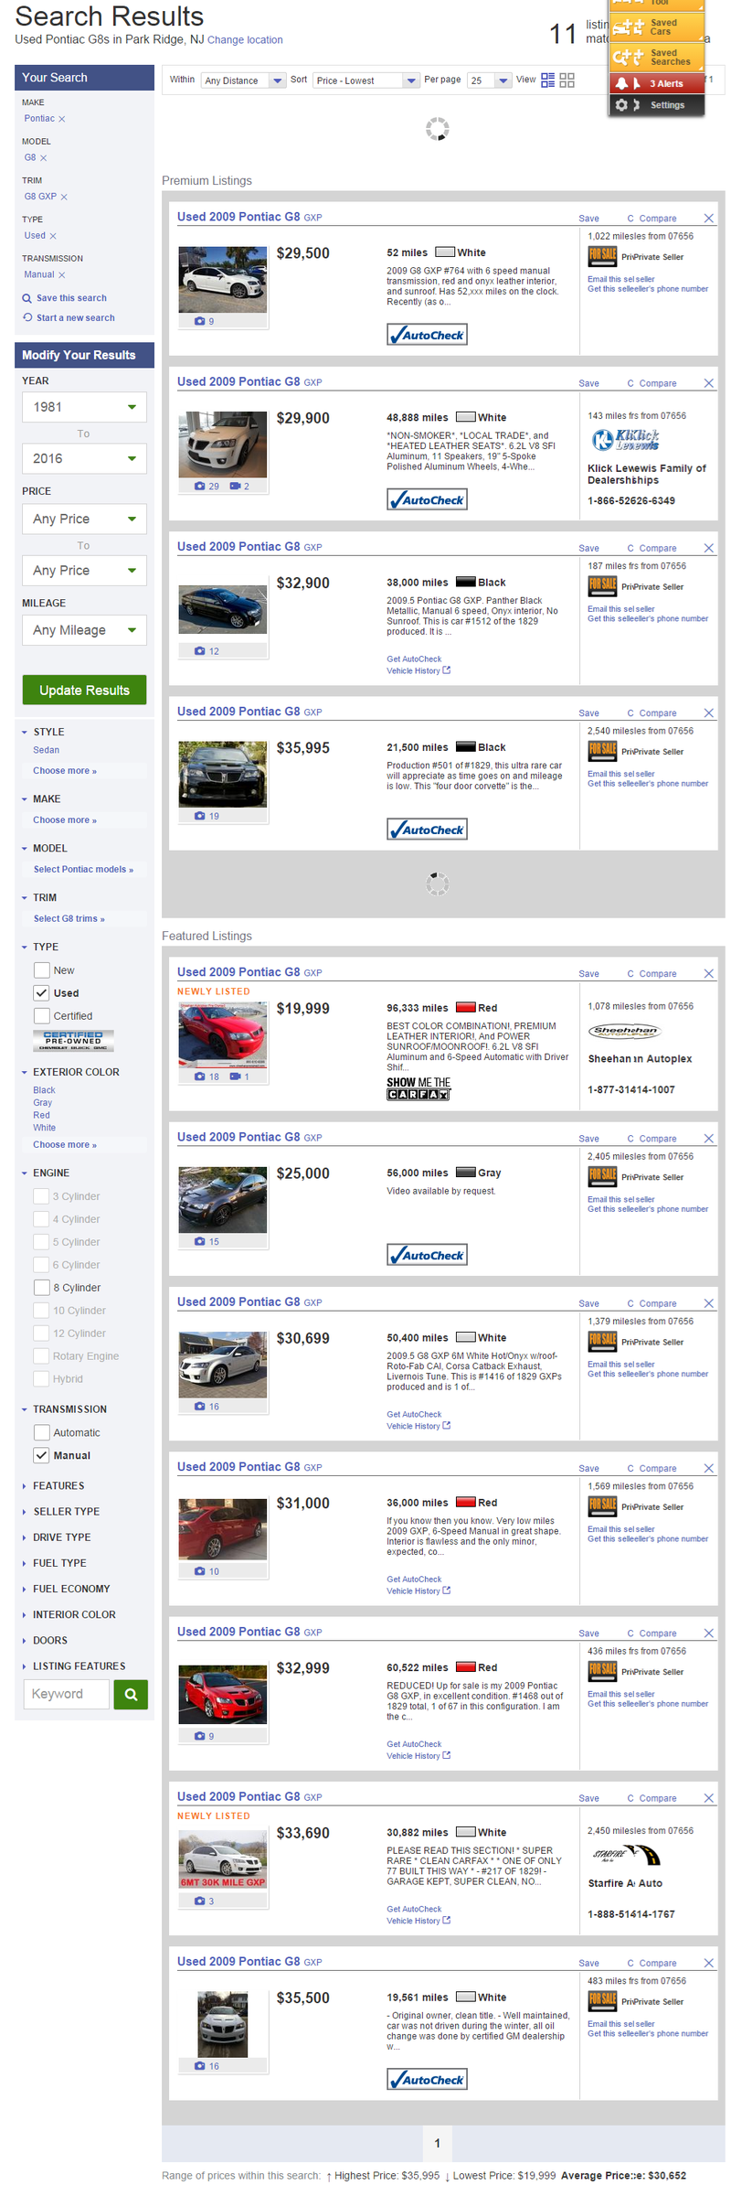
Task: Click Save this search link
Action: [71, 298]
